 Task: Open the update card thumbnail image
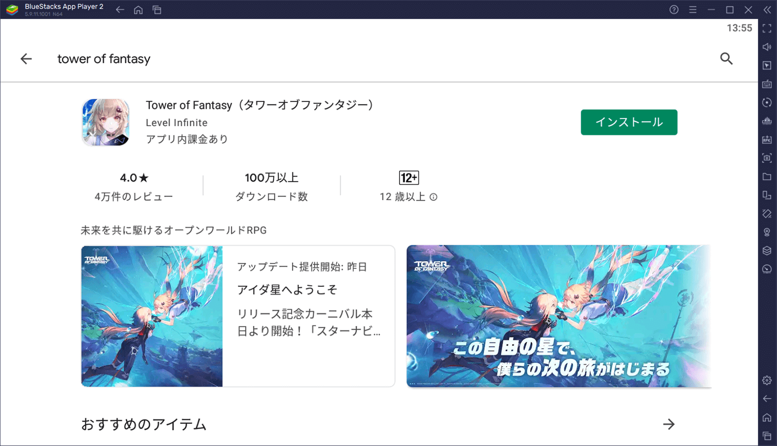click(x=152, y=316)
